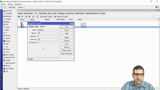Click Apply in Hotspot User dialog
The height and width of the screenshot is (90, 160).
click(67, 33)
